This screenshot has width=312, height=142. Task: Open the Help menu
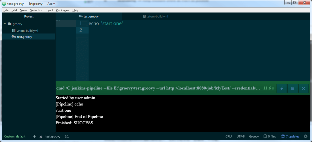pyautogui.click(x=76, y=10)
